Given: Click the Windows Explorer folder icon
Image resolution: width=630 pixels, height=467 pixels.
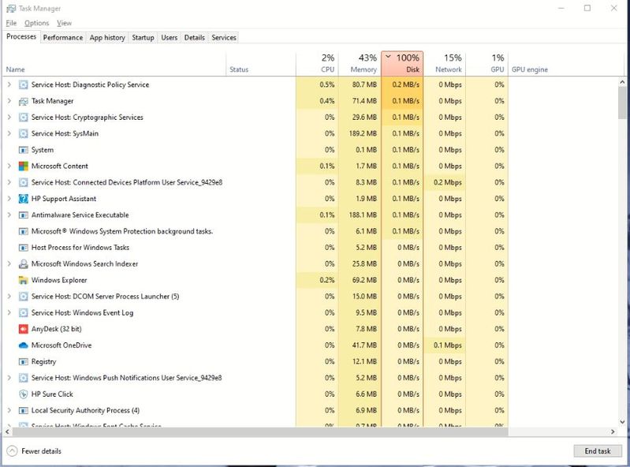Looking at the screenshot, I should (24, 280).
